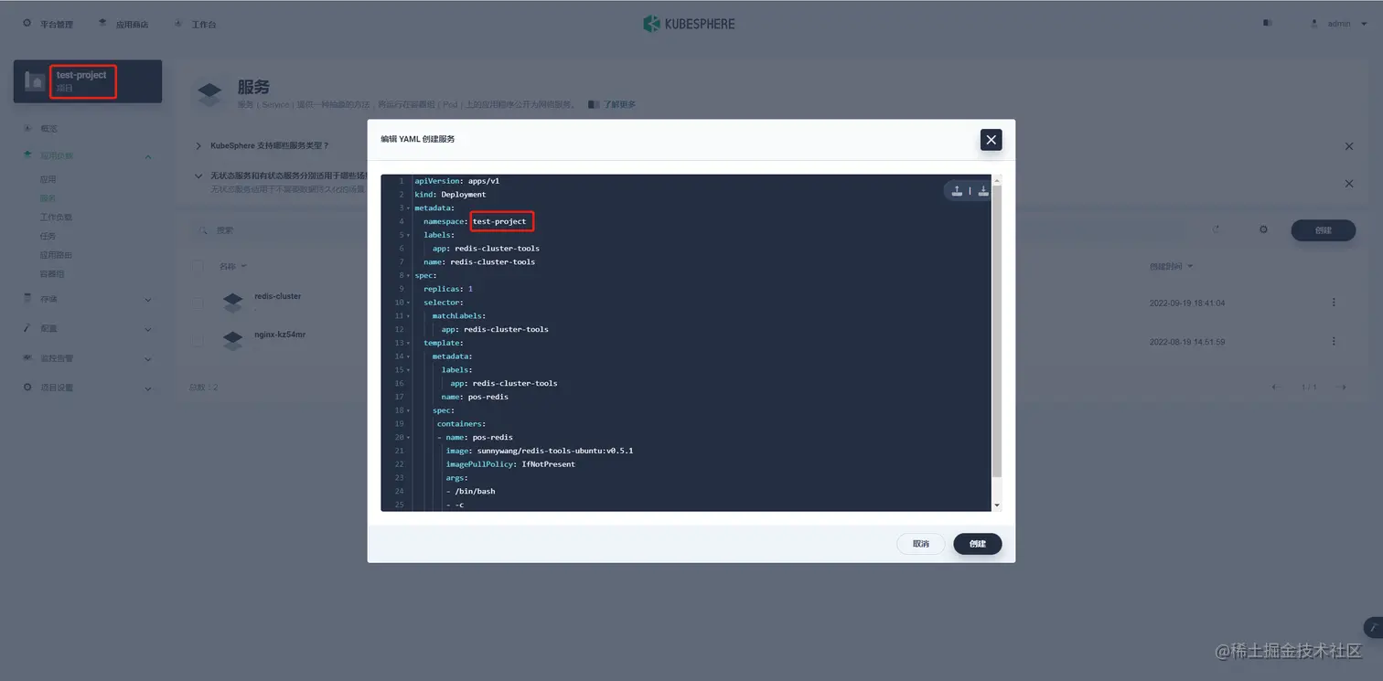Click the column settings gear icon

tap(1263, 229)
